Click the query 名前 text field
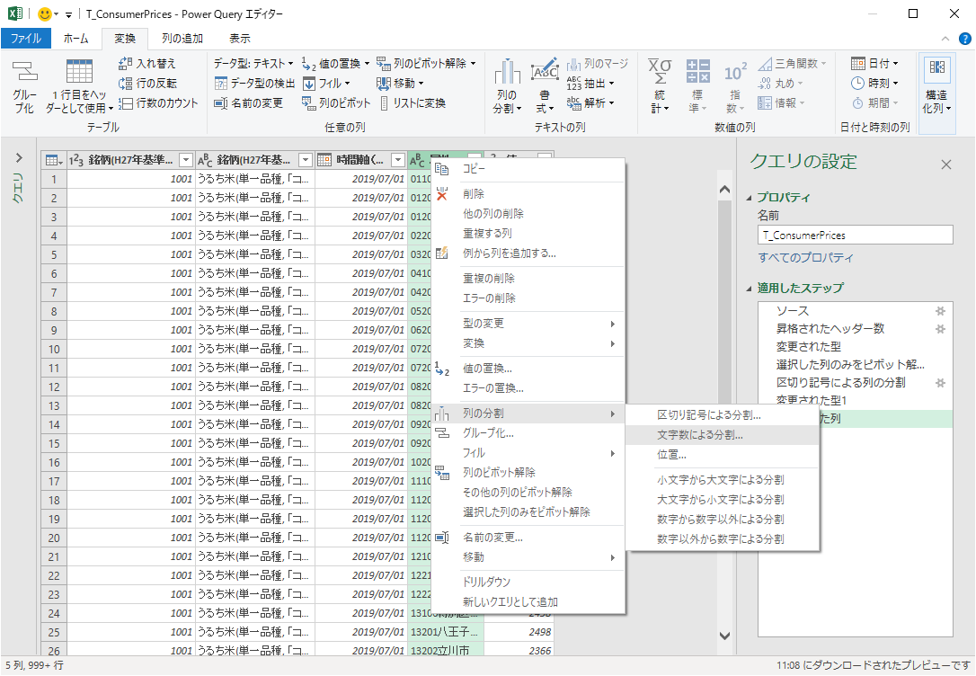The height and width of the screenshot is (676, 976). pyautogui.click(x=854, y=235)
